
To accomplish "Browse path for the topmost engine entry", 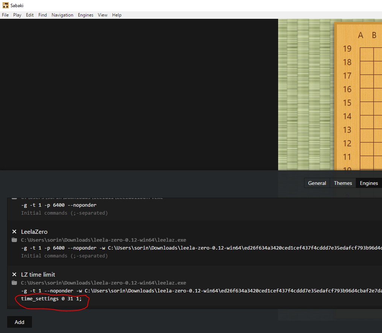I will (14, 197).
